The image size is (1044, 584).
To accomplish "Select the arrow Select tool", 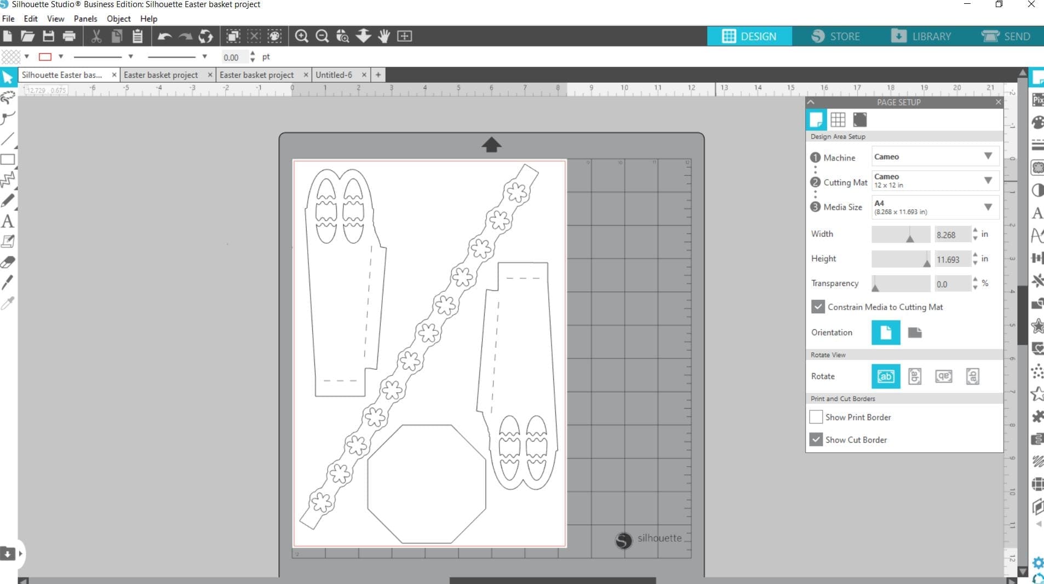I will click(x=8, y=77).
